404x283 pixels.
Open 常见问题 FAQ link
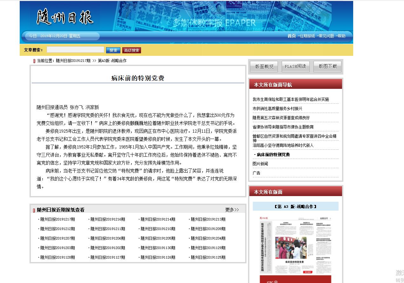326,36
